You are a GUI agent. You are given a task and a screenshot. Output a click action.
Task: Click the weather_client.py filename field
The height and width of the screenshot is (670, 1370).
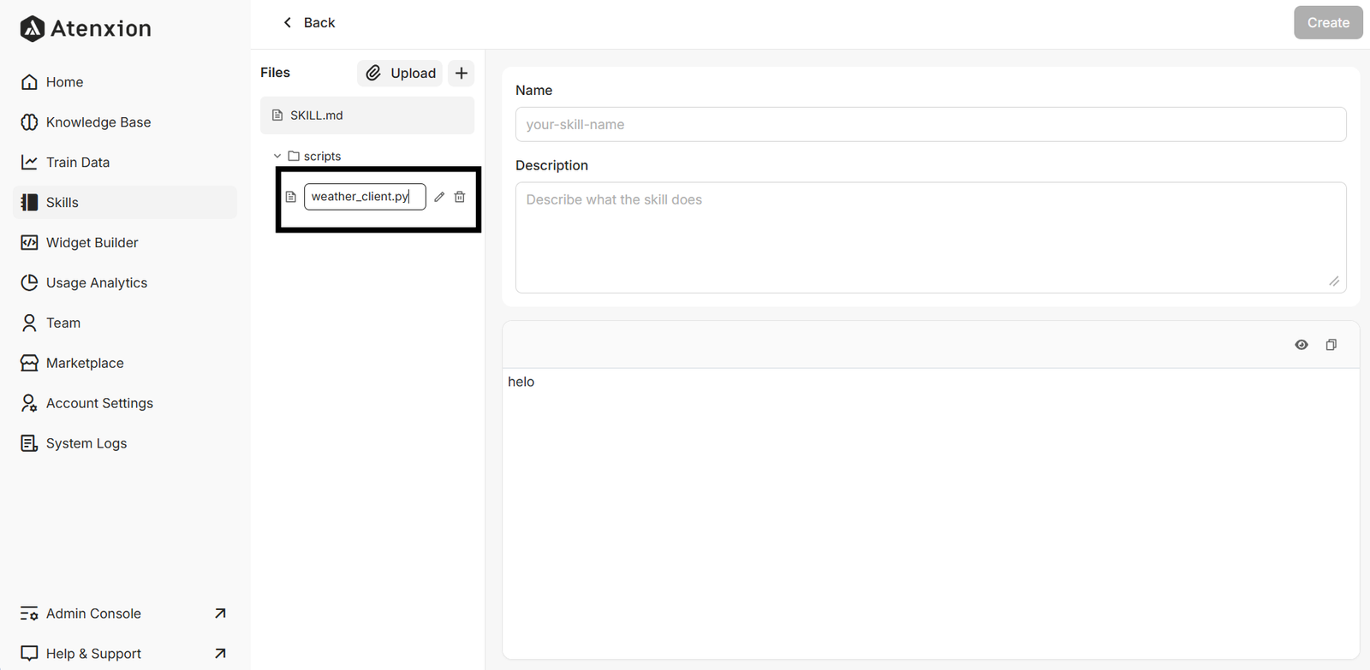(365, 197)
